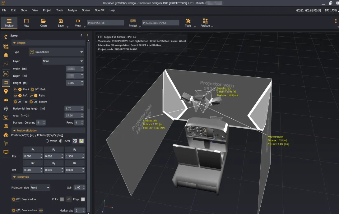Open the Help menu
339x214 pixels.
point(112,10)
